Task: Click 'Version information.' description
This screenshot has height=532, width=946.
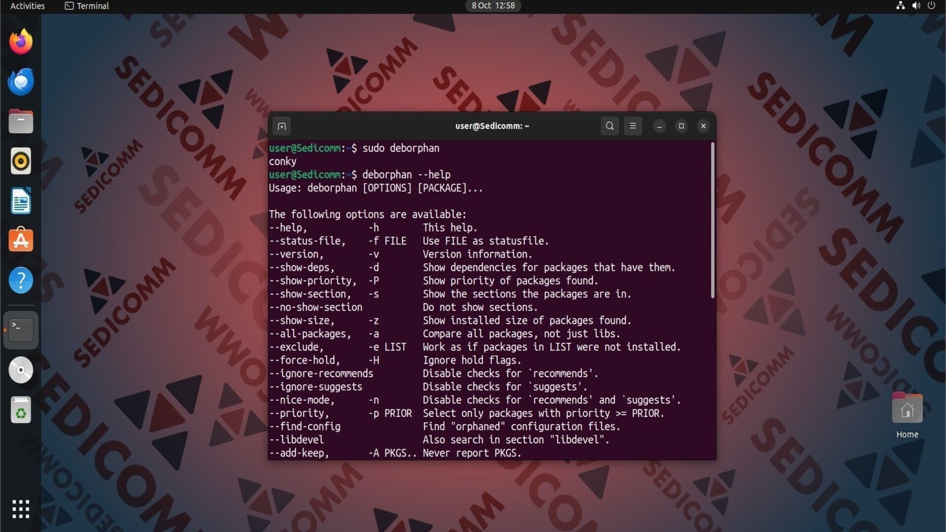Action: click(477, 255)
